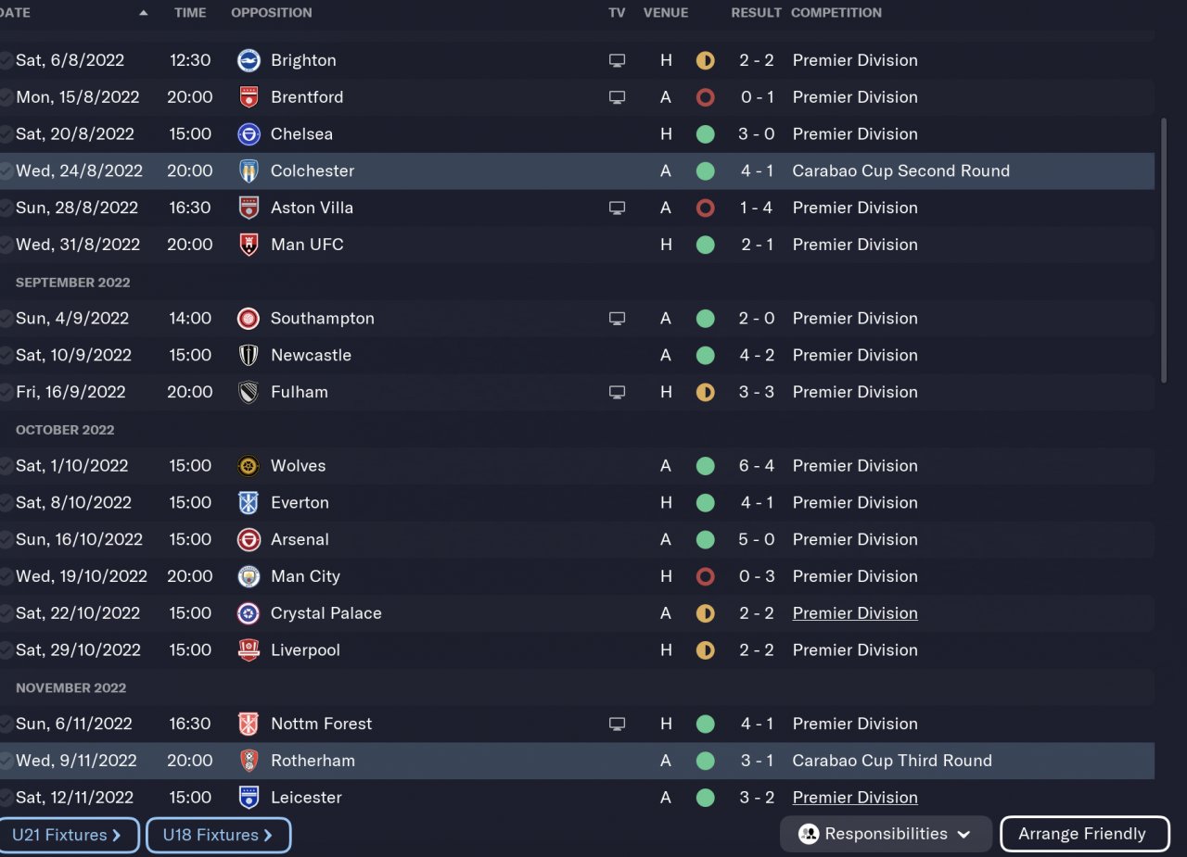Click the Rotherham club badge
Viewport: 1187px width, 857px height.
(x=249, y=761)
